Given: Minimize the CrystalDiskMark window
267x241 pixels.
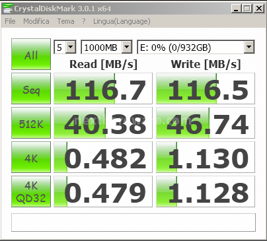Looking at the screenshot, I should 236,9.
